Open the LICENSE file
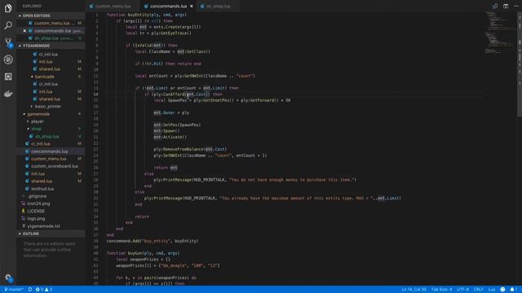522x293 pixels. 51,211
